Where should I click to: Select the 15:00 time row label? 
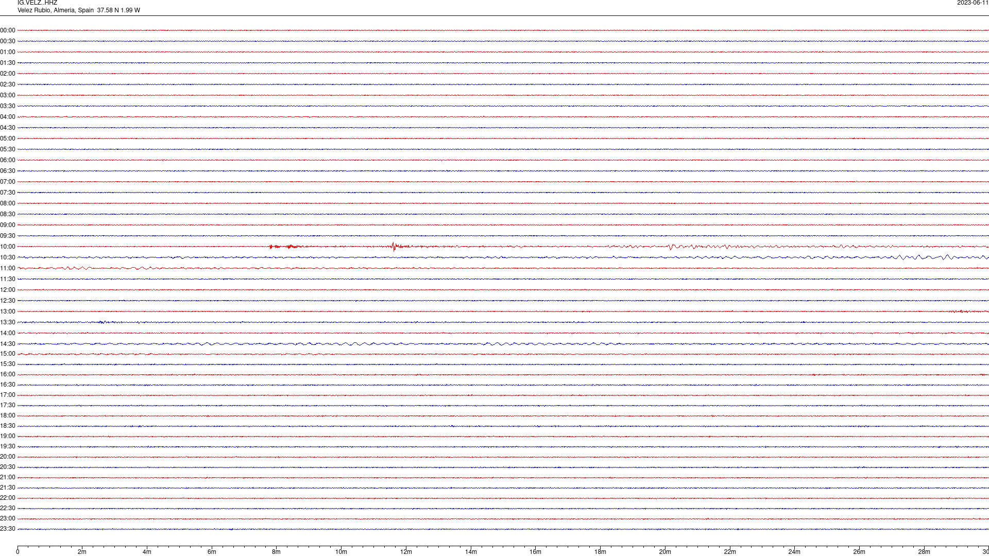8,354
